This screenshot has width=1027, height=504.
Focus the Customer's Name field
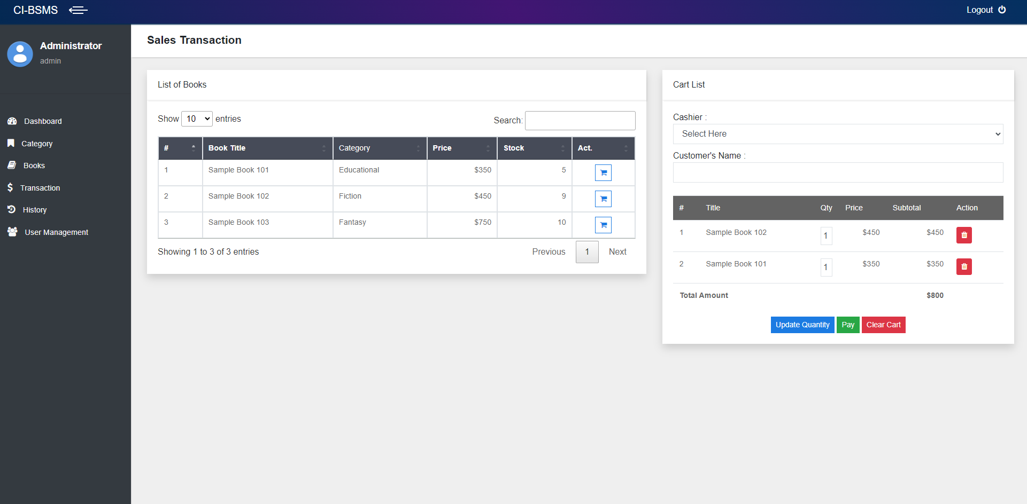click(838, 172)
